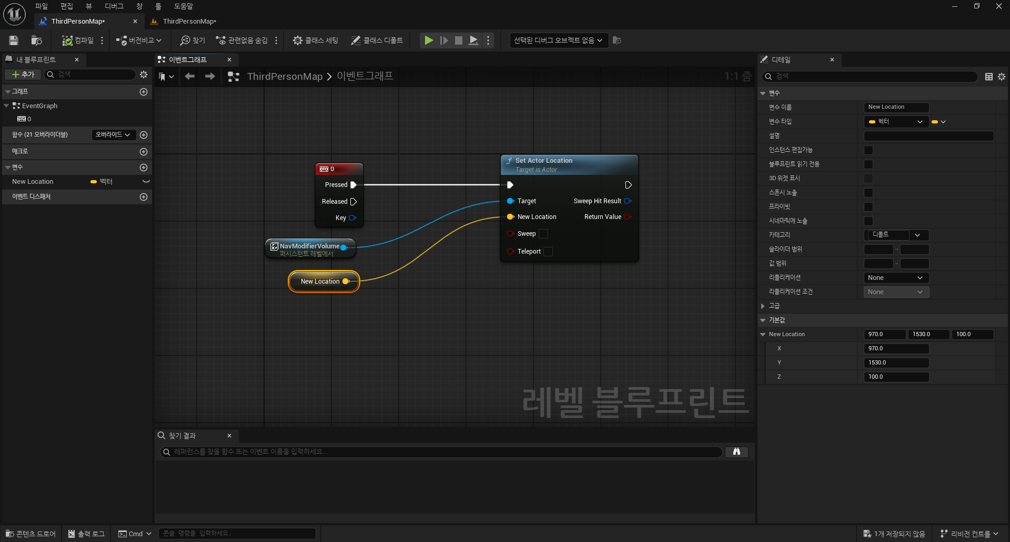The width and height of the screenshot is (1010, 542).
Task: Open compile options three-dot menu
Action: (x=102, y=40)
